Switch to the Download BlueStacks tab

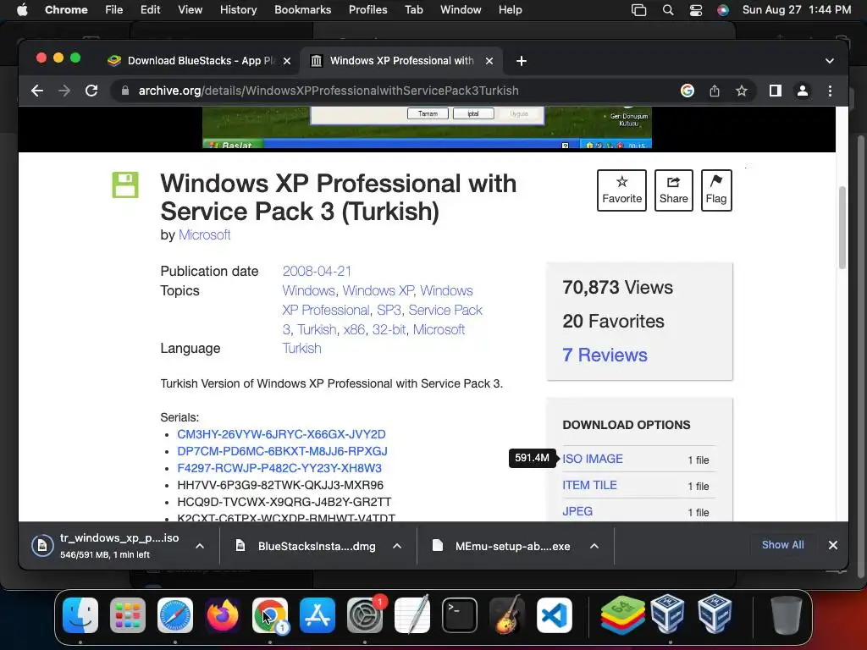200,61
